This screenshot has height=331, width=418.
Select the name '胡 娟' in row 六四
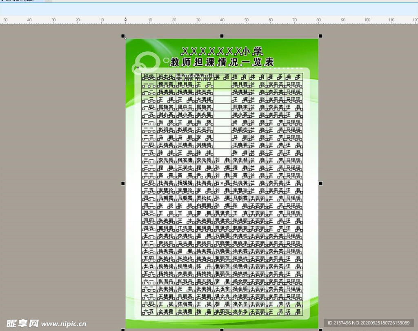pos(222,304)
